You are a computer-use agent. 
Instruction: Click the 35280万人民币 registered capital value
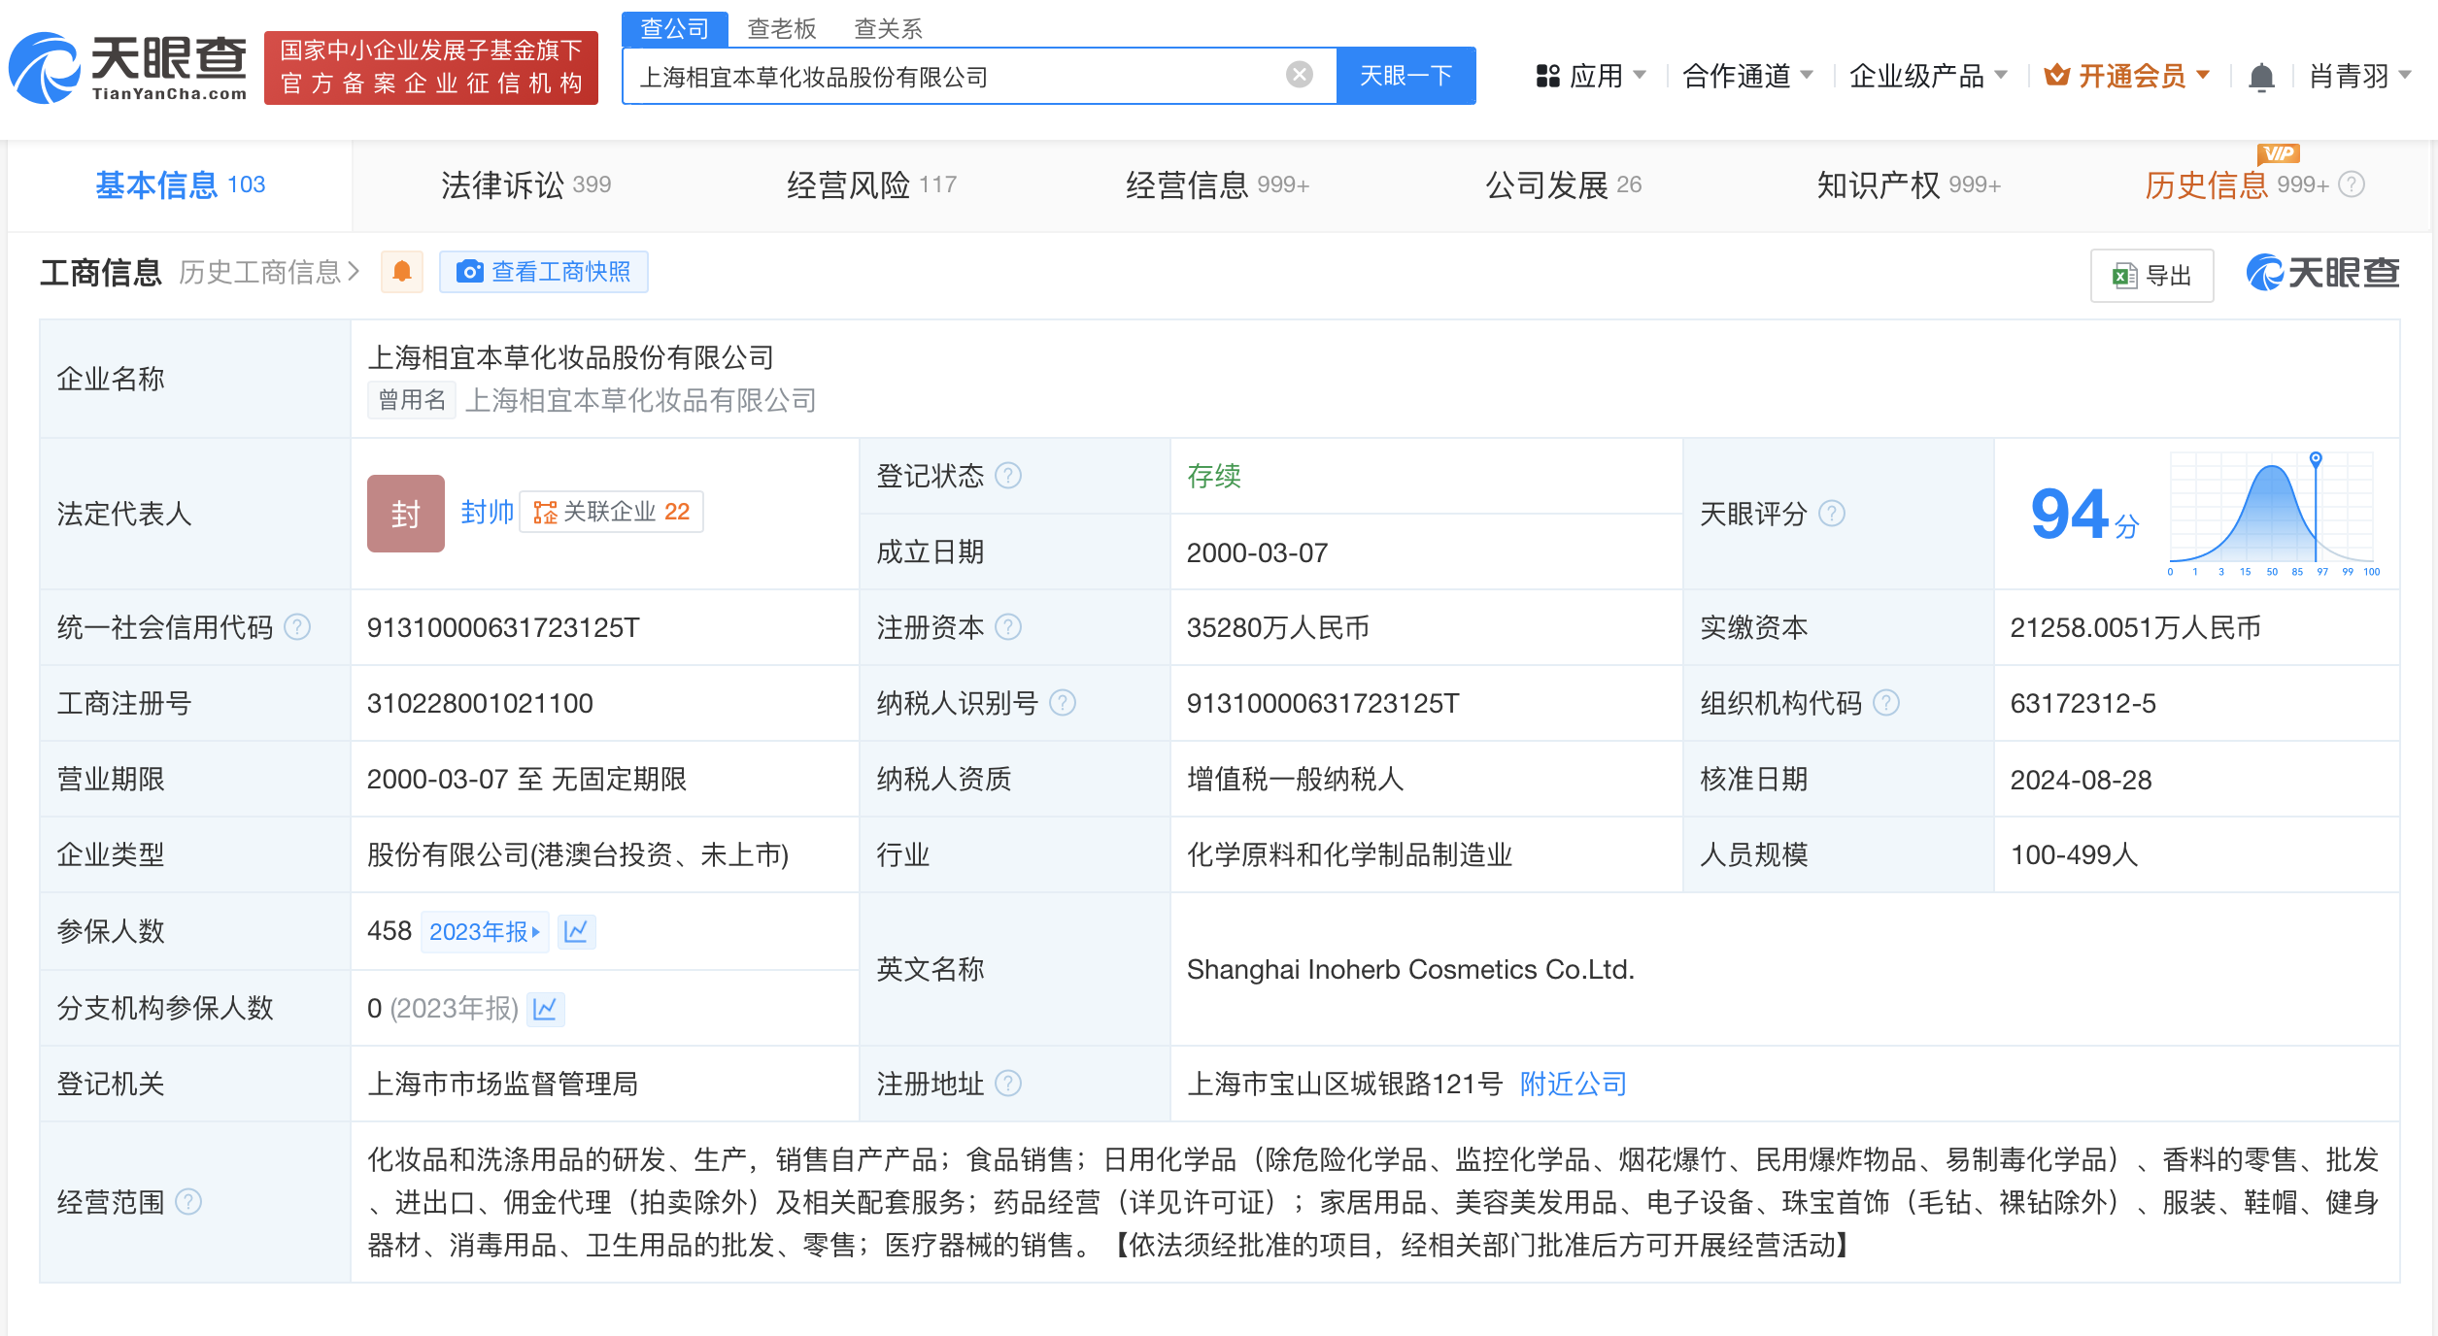pyautogui.click(x=1277, y=627)
